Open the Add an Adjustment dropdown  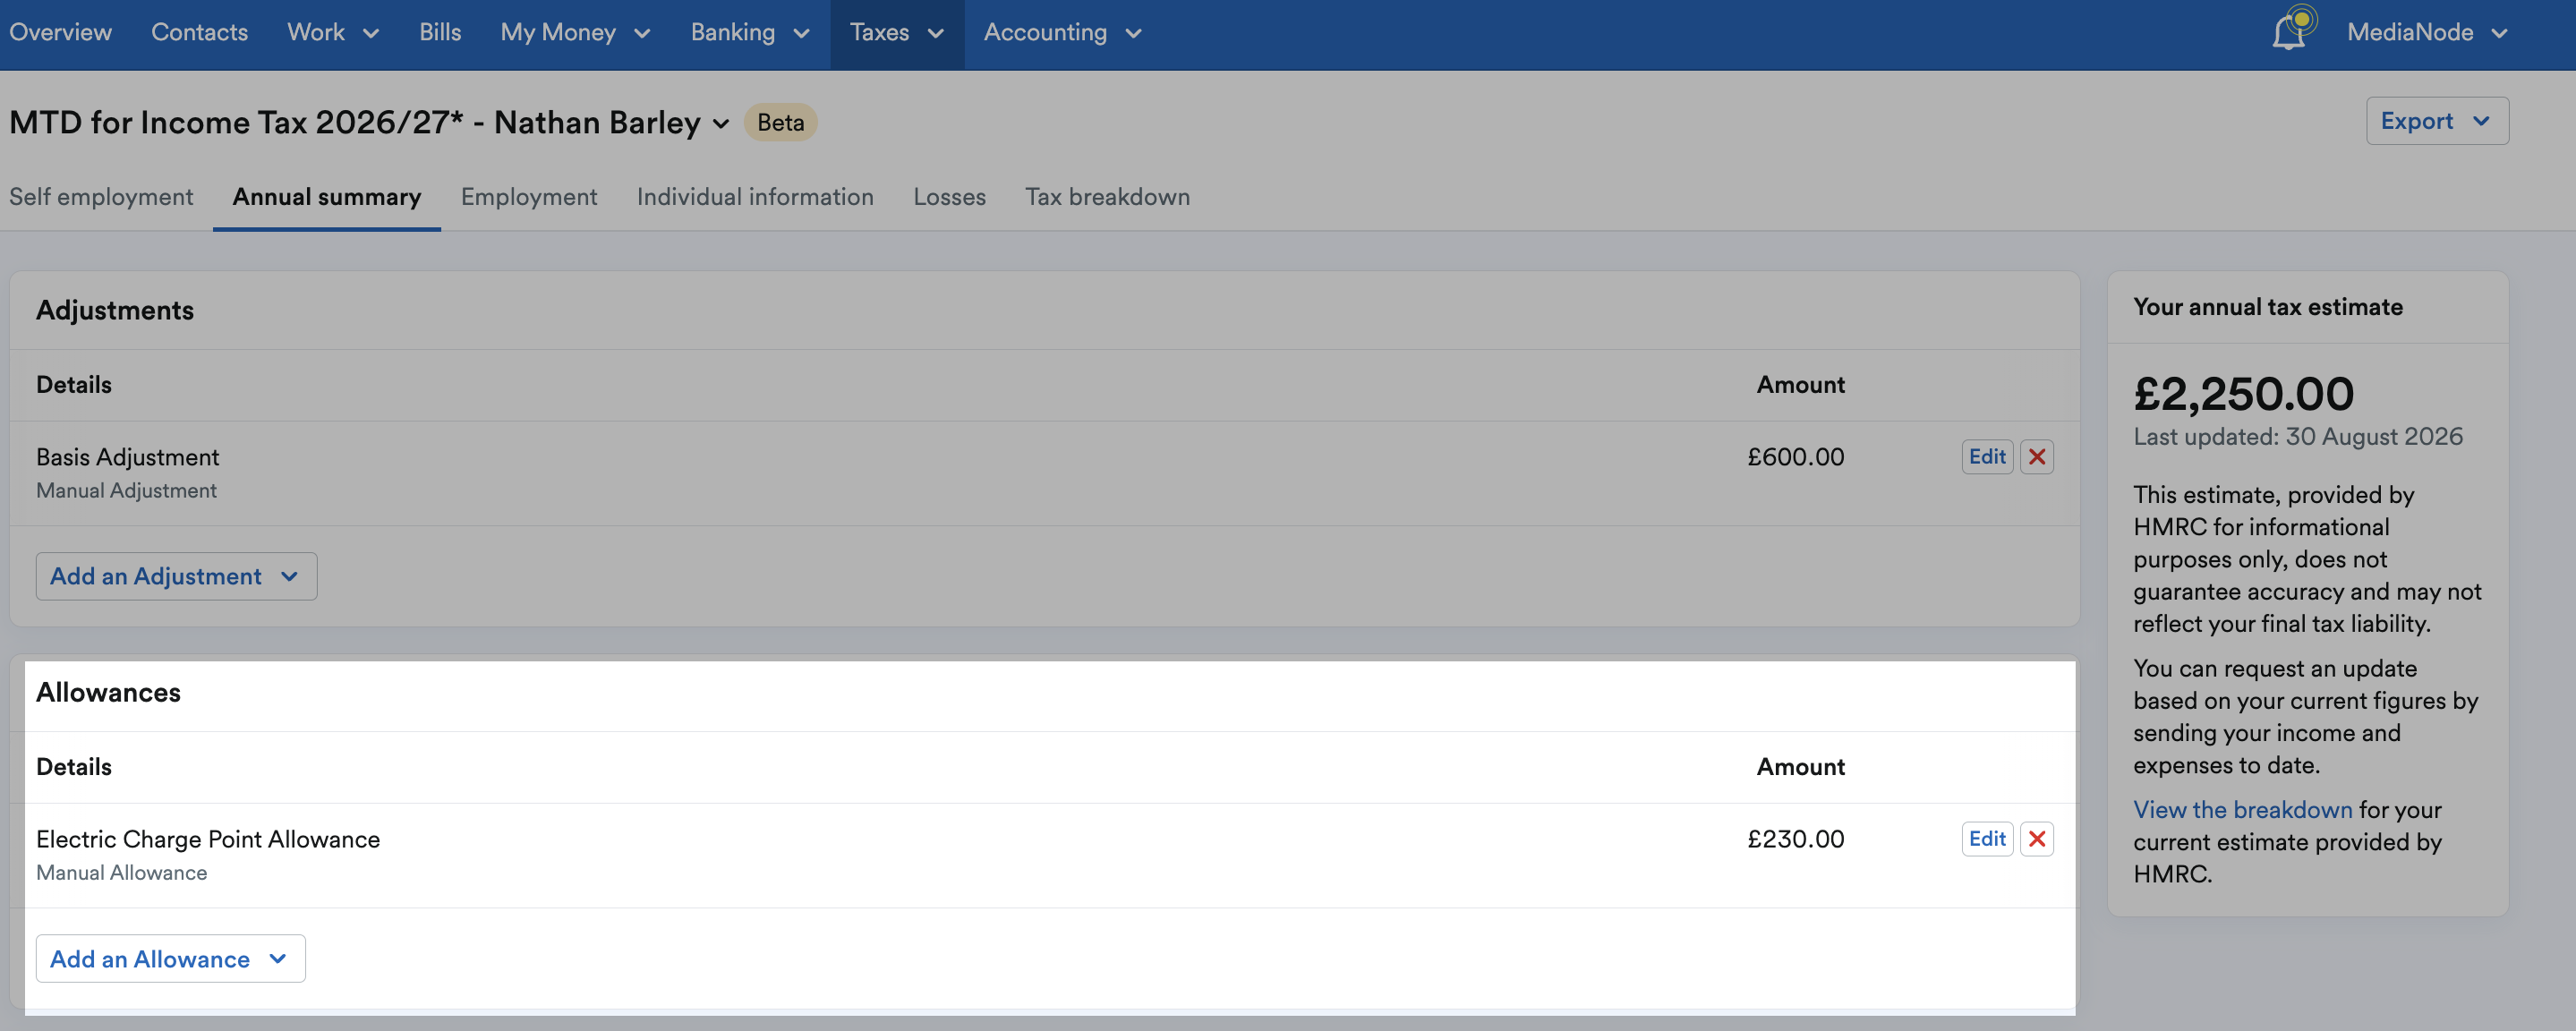176,576
